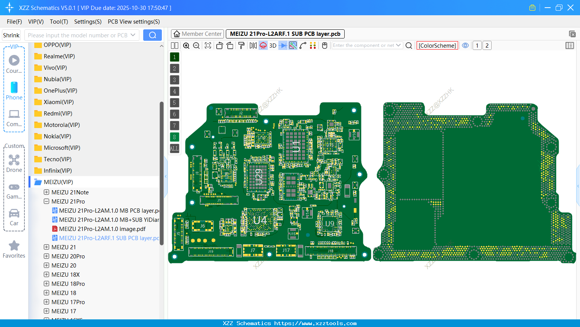Screen dimensions: 580x327
Task: Switch to 3D view
Action: pyautogui.click(x=273, y=45)
